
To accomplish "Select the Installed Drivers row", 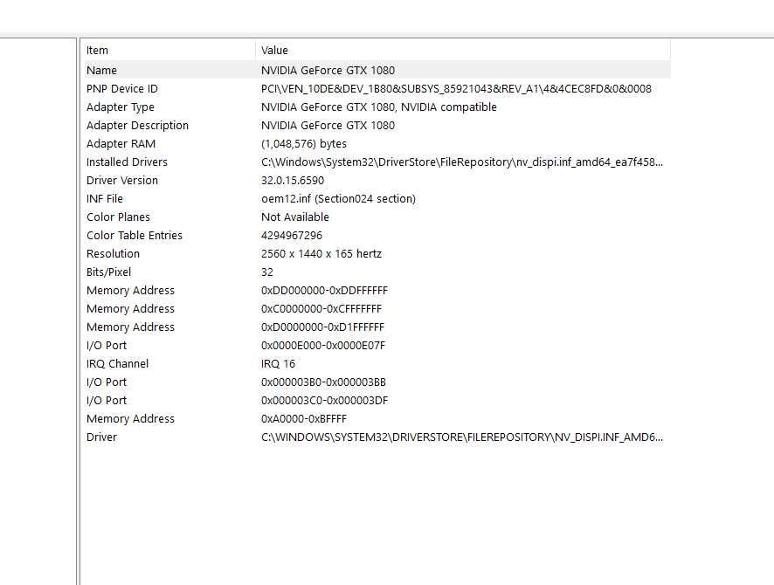I will click(x=377, y=162).
